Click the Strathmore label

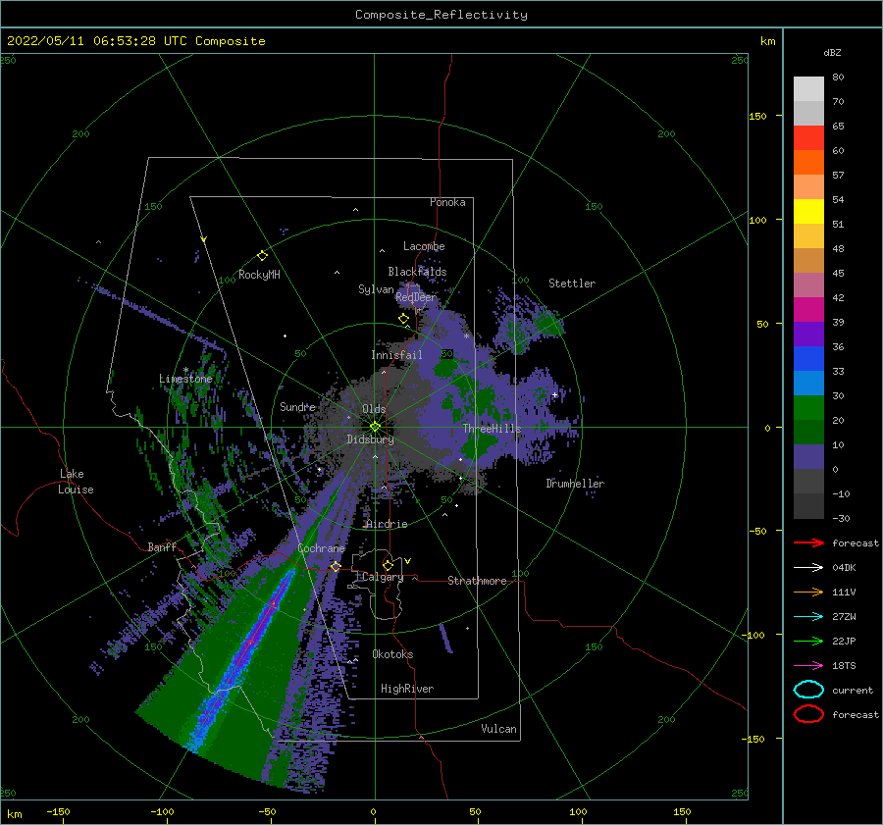point(477,581)
